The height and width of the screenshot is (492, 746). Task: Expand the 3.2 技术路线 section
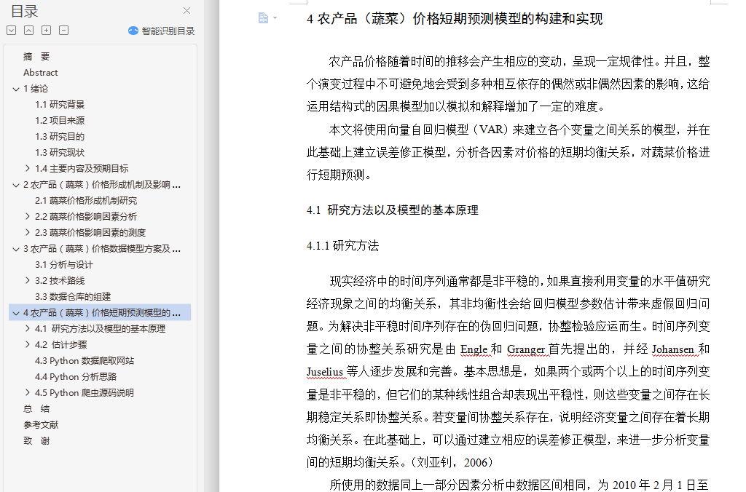(28, 280)
